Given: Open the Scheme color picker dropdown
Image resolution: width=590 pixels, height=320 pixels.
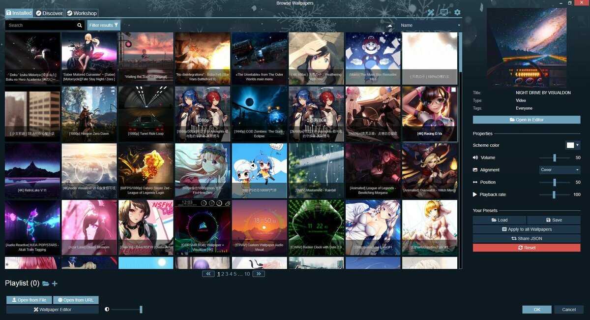Looking at the screenshot, I should tap(573, 145).
